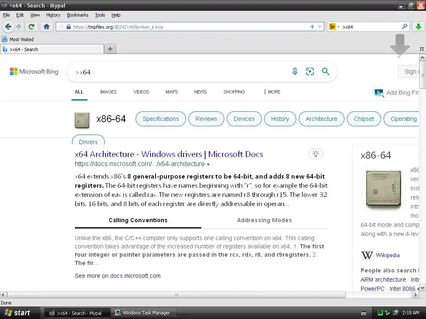Image resolution: width=426 pixels, height=319 pixels.
Task: Click the browser toolbar search field
Action: point(371,27)
